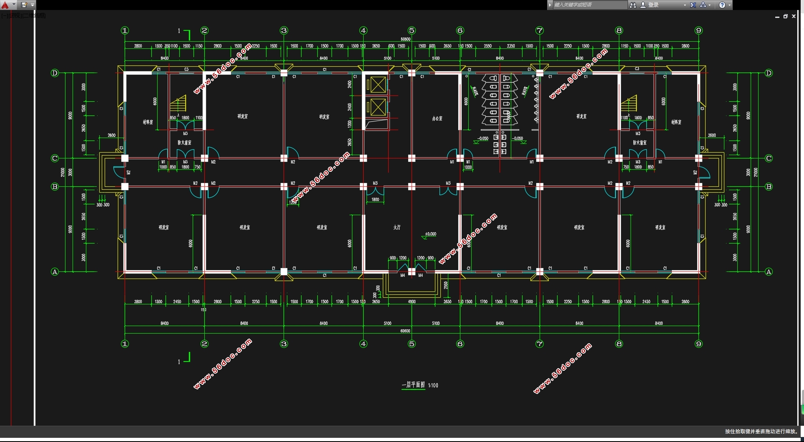
Task: Expand the Help menu dropdown arrow
Action: tap(729, 5)
